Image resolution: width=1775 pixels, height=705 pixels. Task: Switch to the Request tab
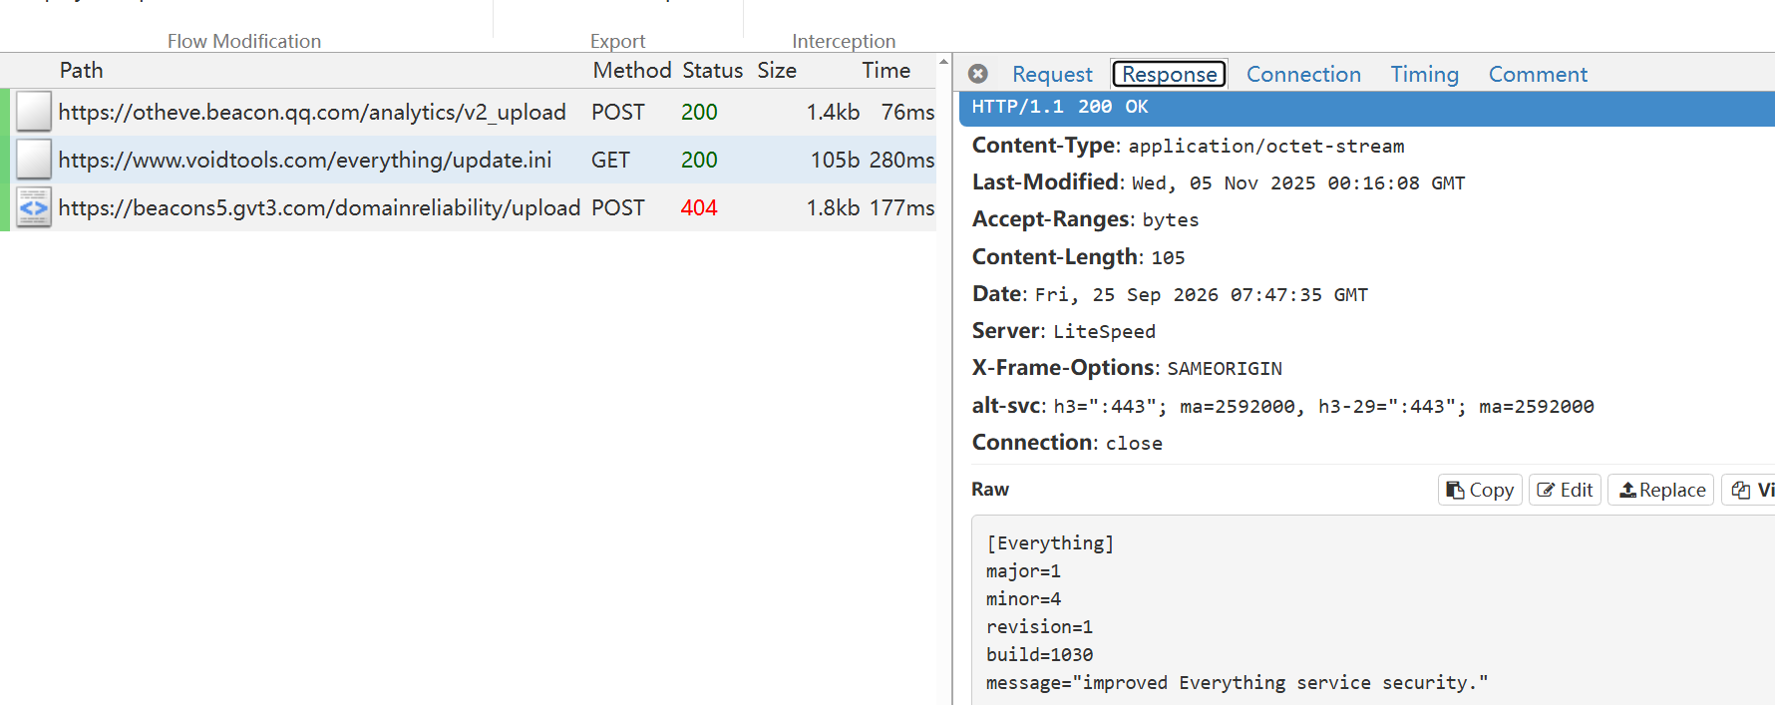point(1052,74)
